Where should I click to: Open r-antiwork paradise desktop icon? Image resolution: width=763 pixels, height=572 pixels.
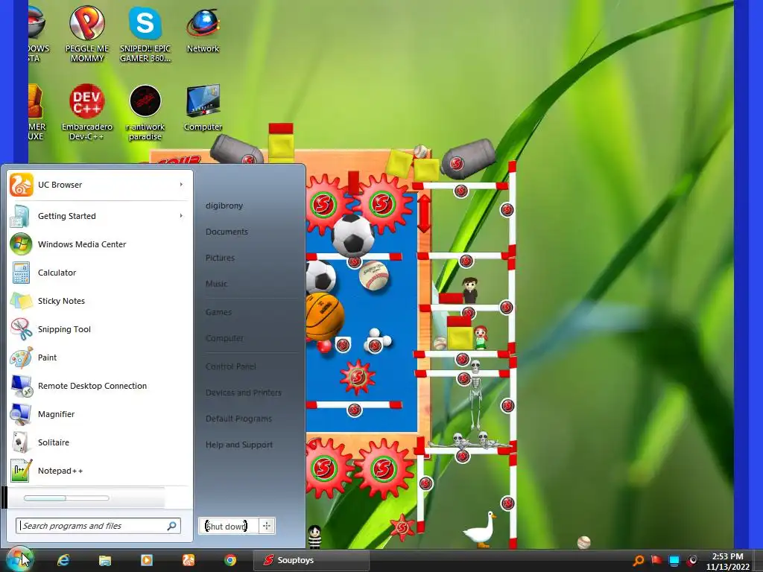click(145, 112)
